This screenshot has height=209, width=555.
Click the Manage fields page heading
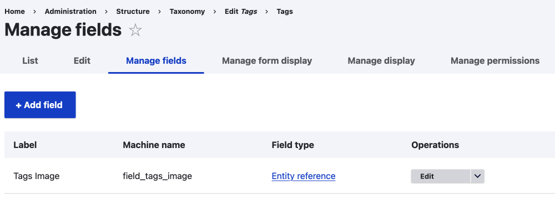click(63, 30)
